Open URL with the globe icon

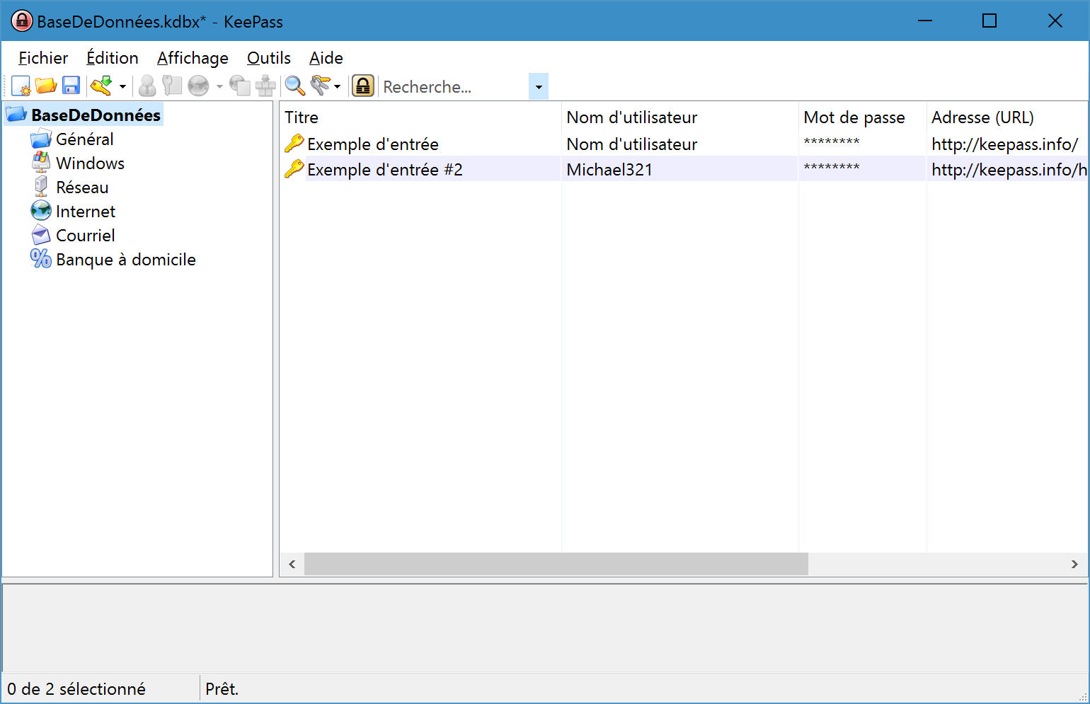[x=198, y=86]
